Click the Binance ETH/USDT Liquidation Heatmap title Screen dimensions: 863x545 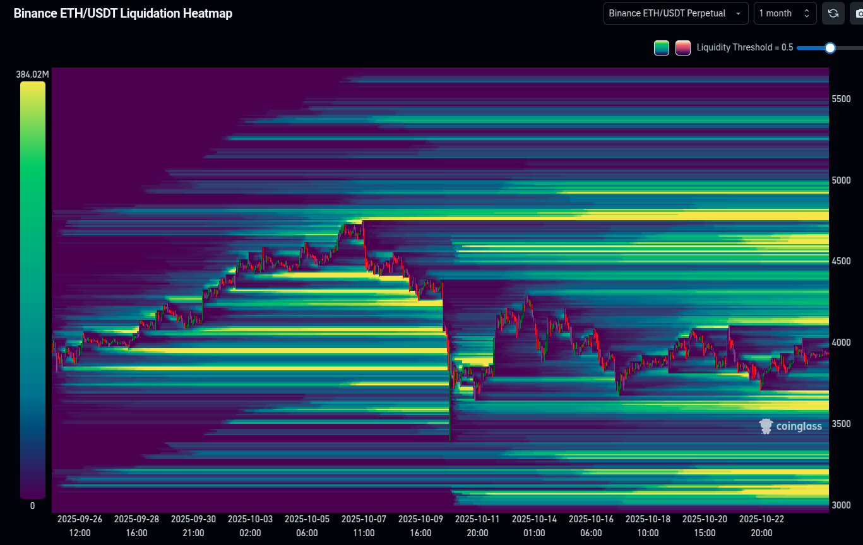pos(123,13)
